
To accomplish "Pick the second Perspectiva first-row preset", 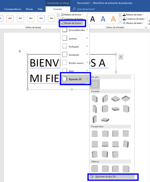I will click(x=105, y=134).
